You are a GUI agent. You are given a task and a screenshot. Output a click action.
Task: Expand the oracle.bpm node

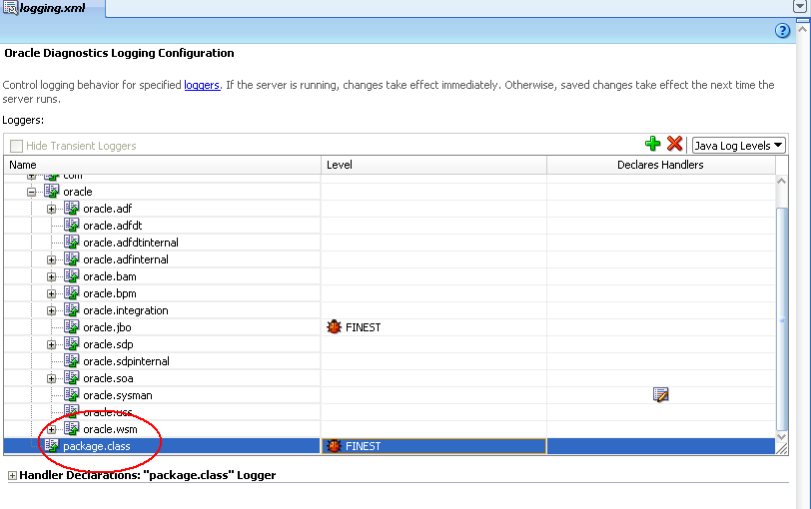[x=51, y=293]
